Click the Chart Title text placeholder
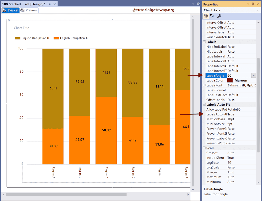This screenshot has height=201, width=262. point(21,28)
